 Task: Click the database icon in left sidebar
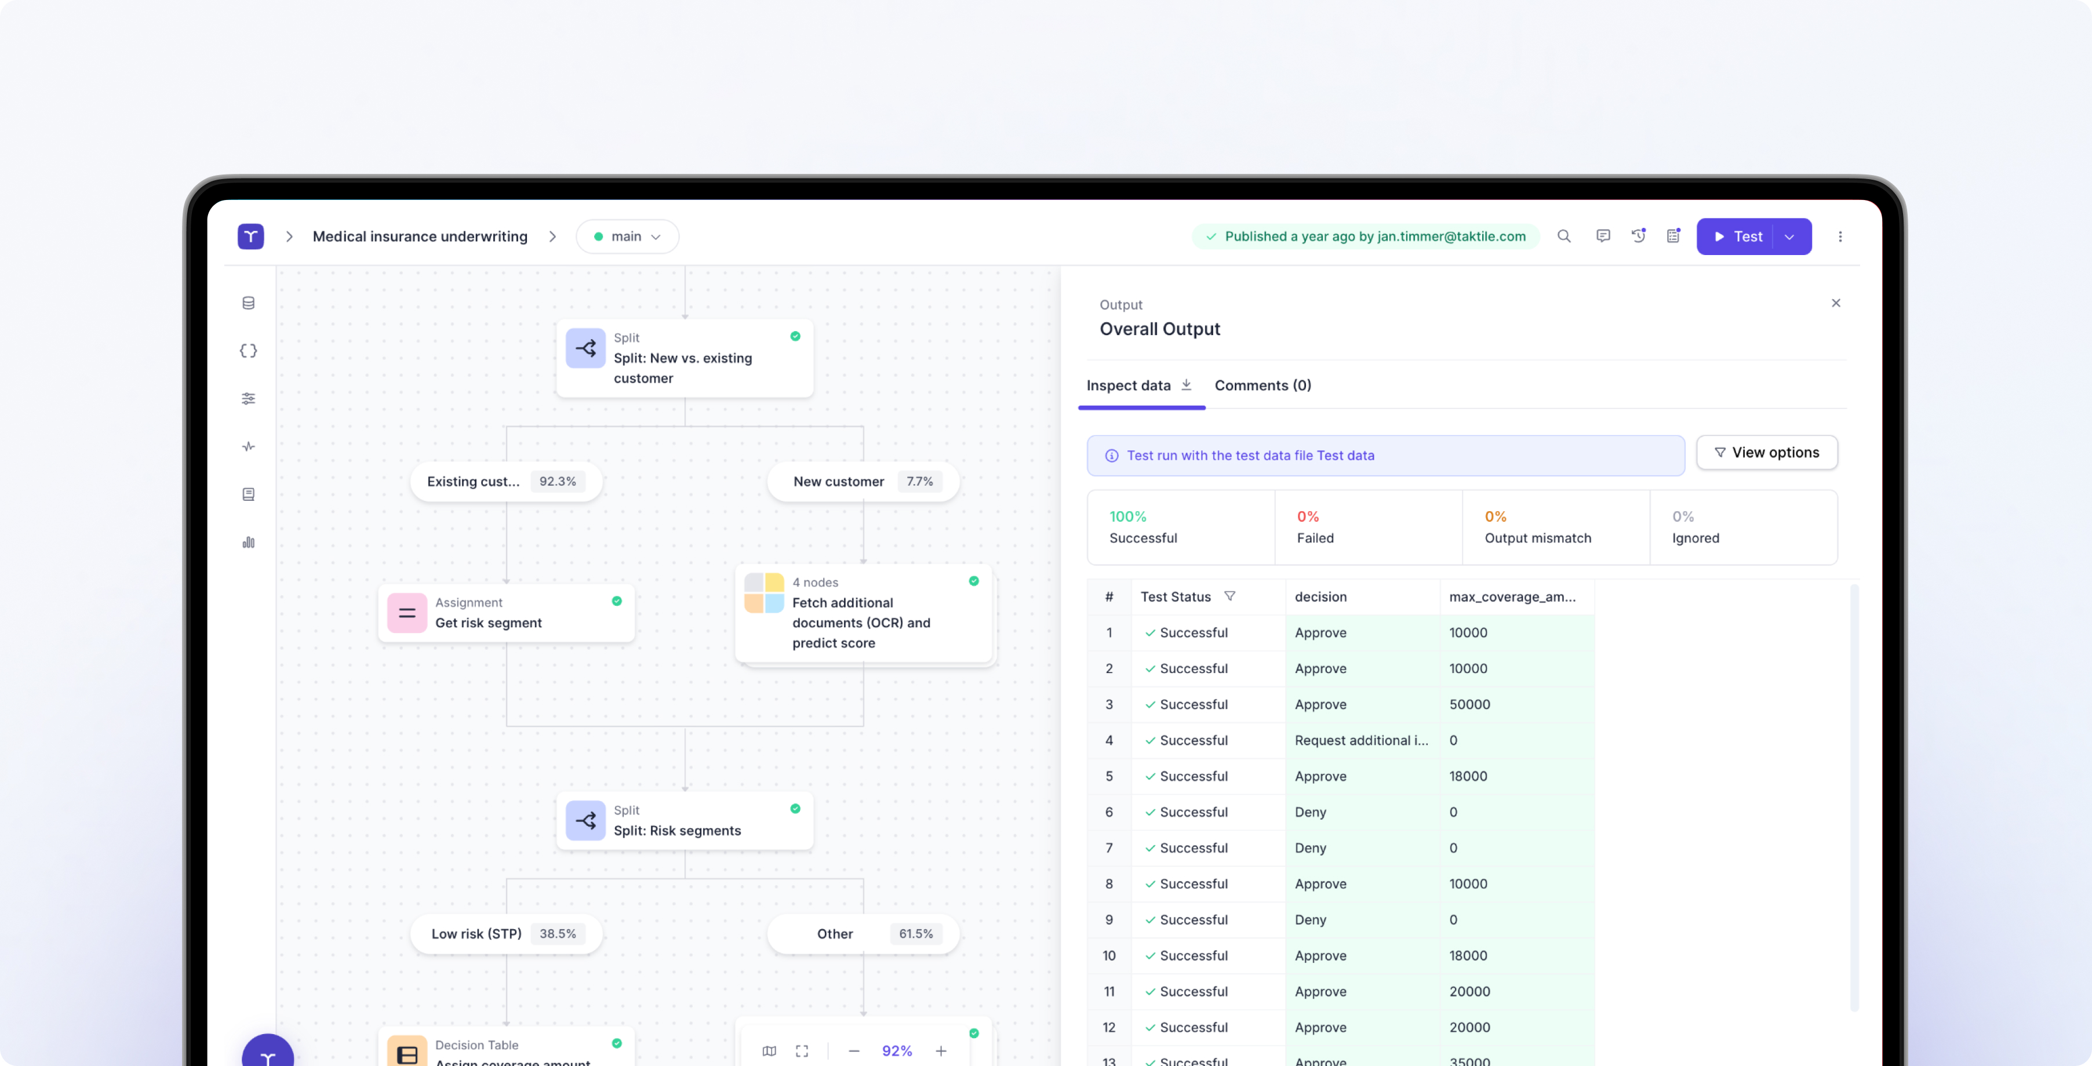click(x=249, y=303)
